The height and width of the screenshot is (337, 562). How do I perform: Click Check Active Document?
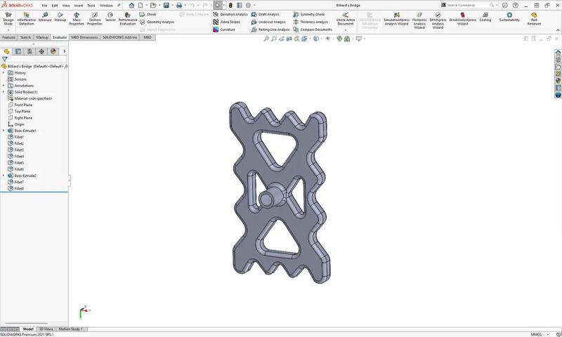[x=346, y=19]
